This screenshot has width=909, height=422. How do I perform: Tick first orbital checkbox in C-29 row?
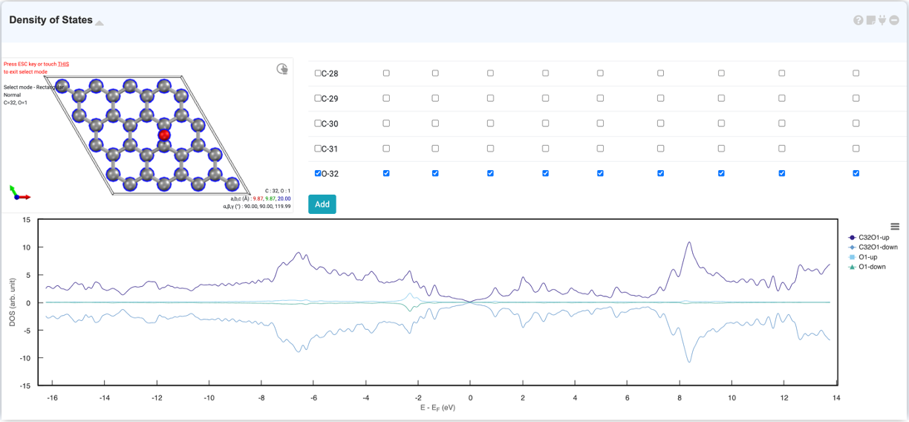386,98
